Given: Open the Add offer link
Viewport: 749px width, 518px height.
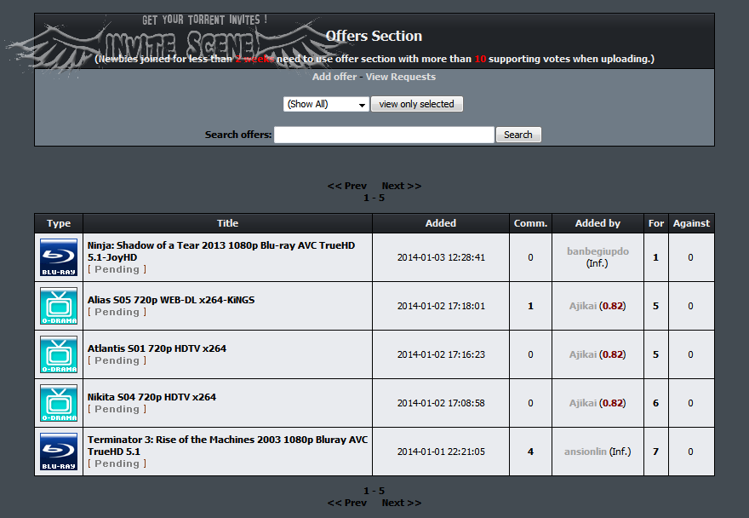Looking at the screenshot, I should point(334,77).
